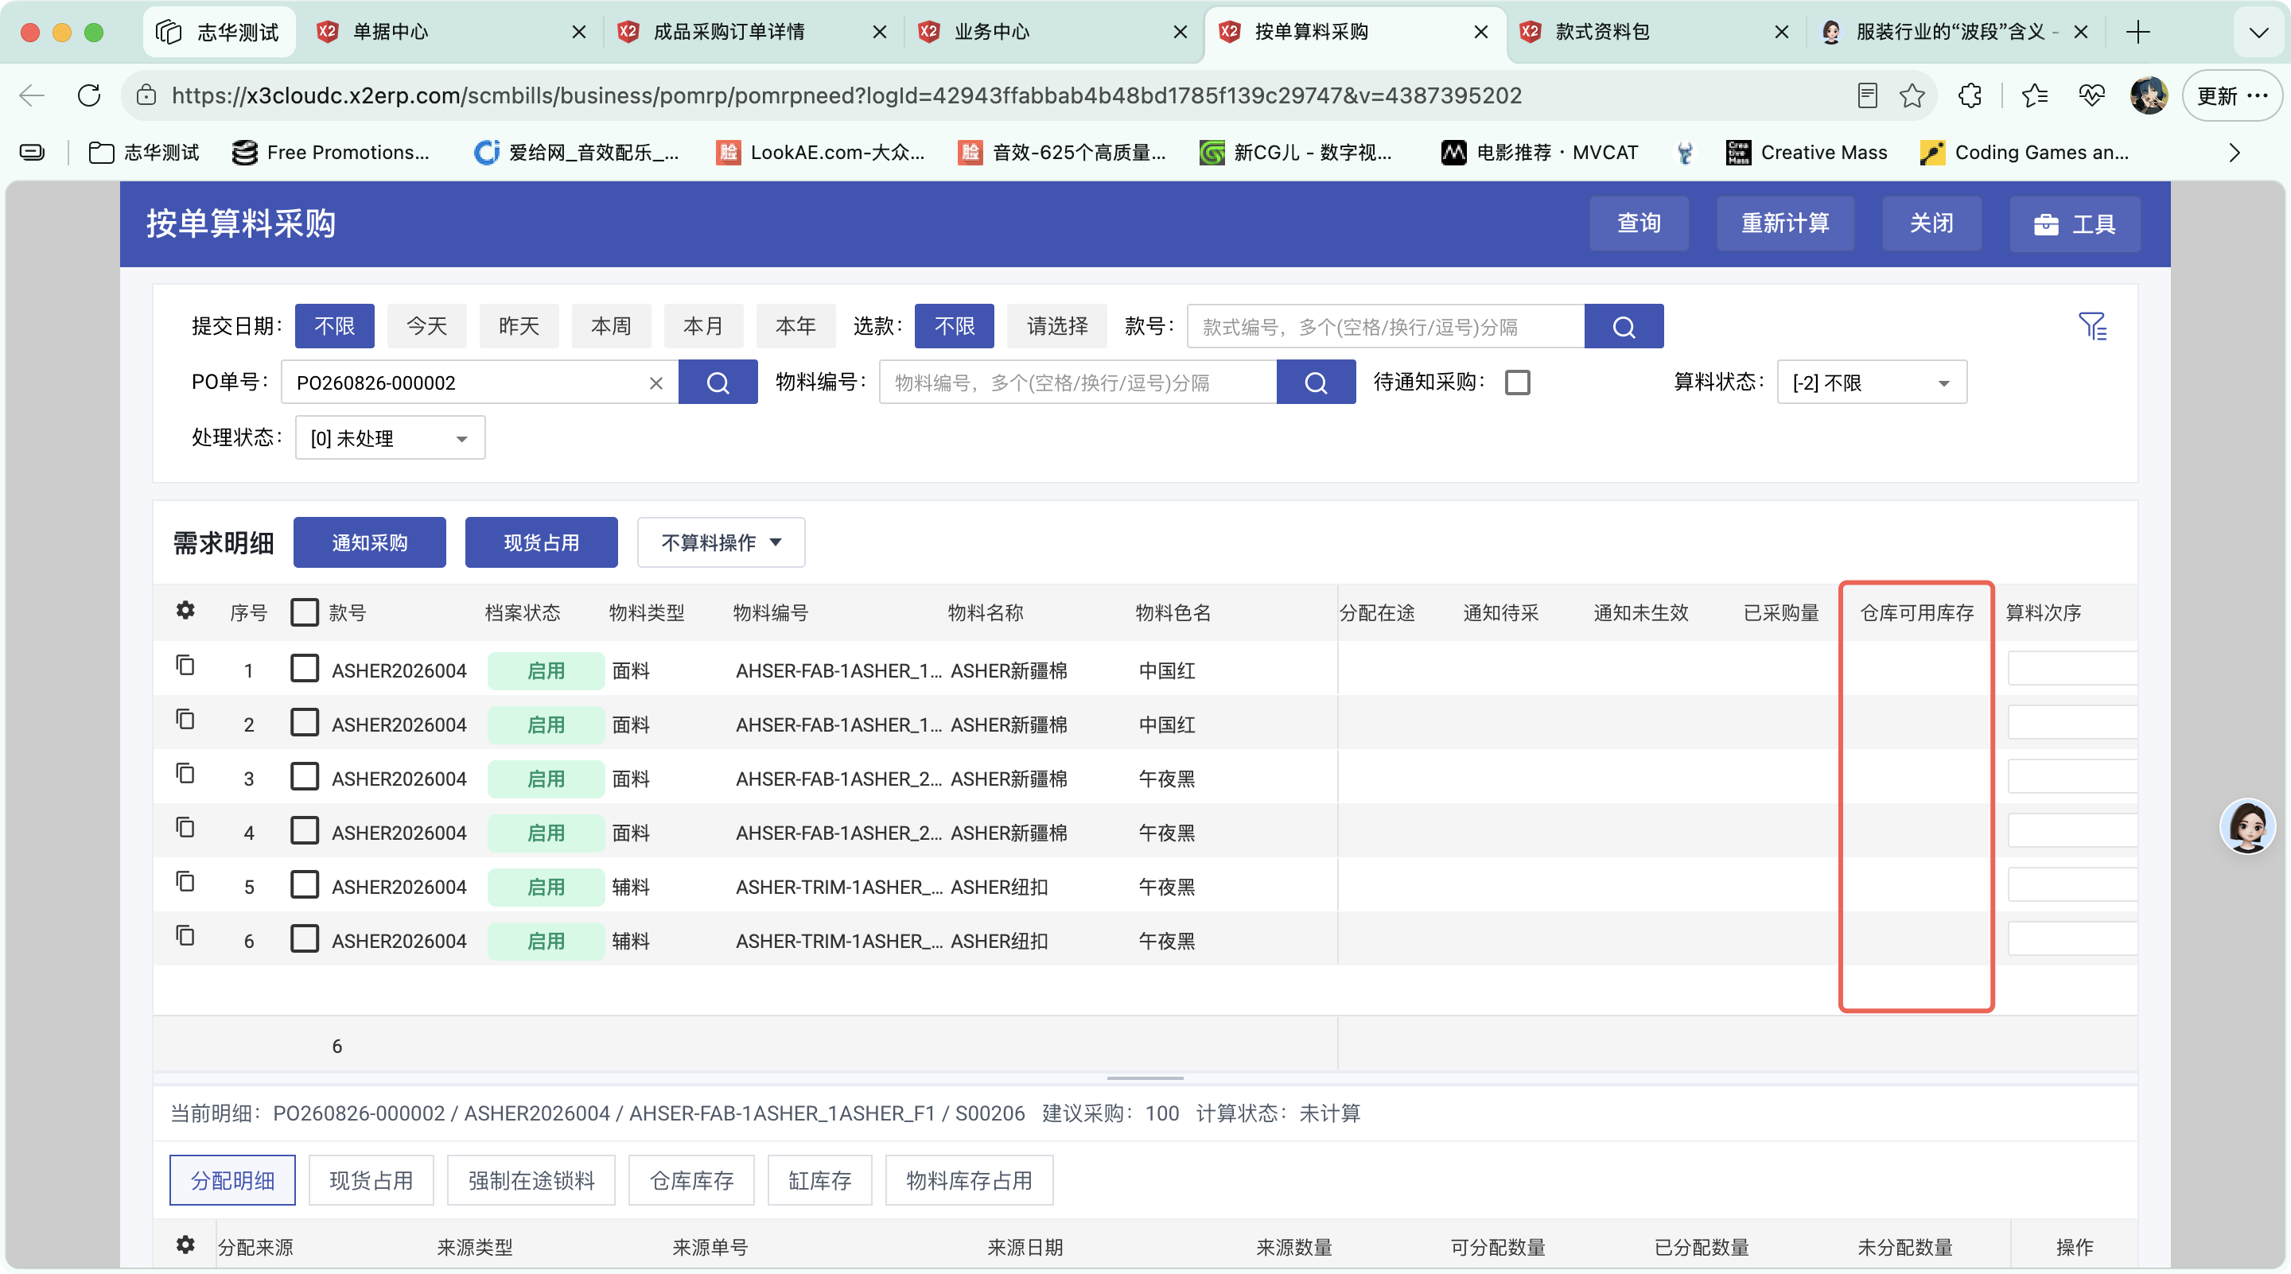
Task: Open the 缸库存 tab
Action: [x=819, y=1179]
